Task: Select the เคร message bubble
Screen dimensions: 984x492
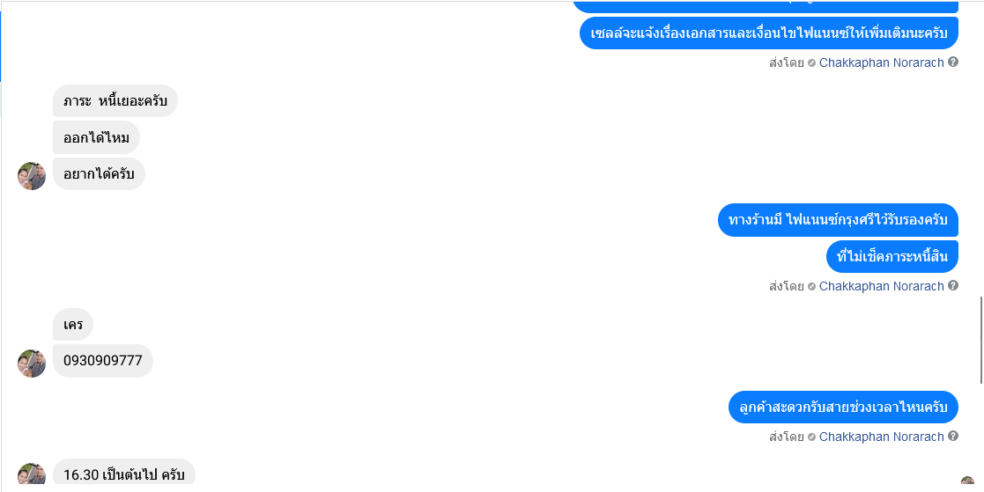Action: click(x=73, y=325)
